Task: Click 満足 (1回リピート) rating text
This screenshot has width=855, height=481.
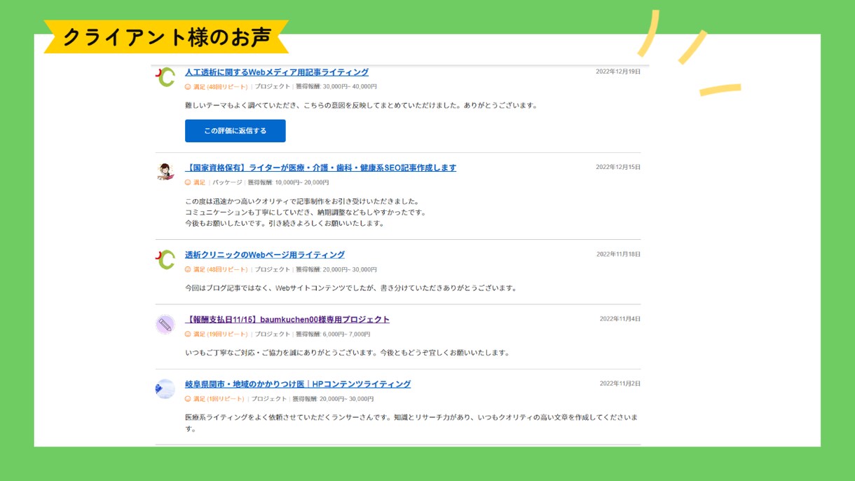Action: 219,399
